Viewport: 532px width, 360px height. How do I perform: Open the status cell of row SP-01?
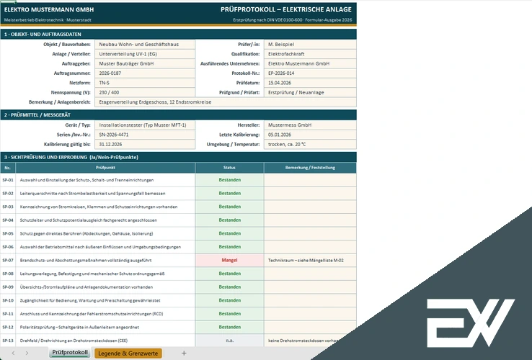(230, 180)
